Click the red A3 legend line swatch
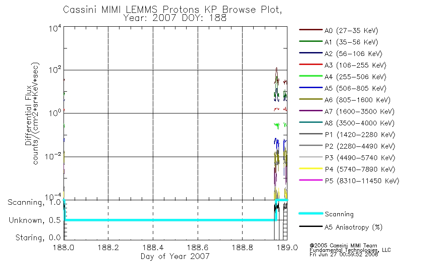Image resolution: width=422 pixels, height=267 pixels. 311,65
